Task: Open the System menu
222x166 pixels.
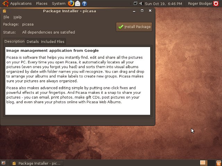Action: click(59, 3)
